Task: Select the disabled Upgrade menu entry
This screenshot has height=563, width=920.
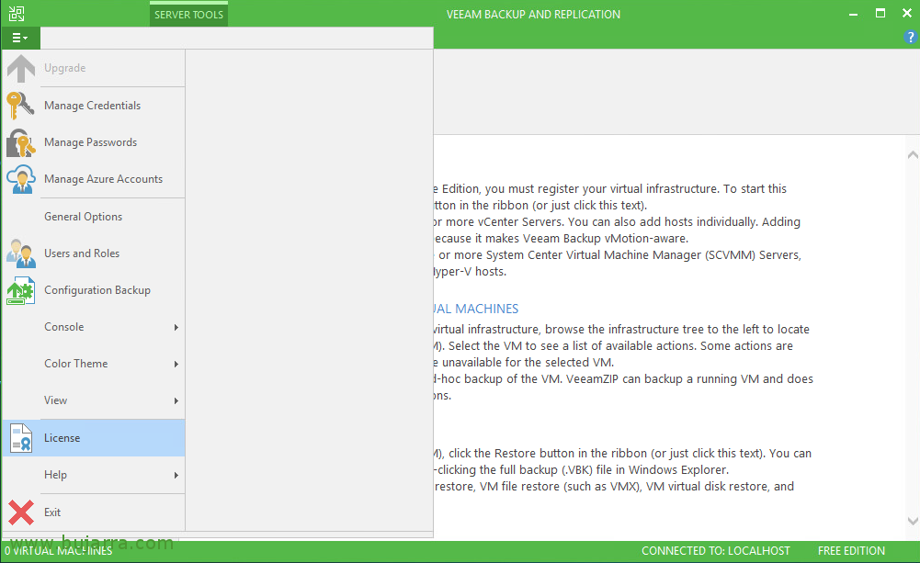Action: 94,68
